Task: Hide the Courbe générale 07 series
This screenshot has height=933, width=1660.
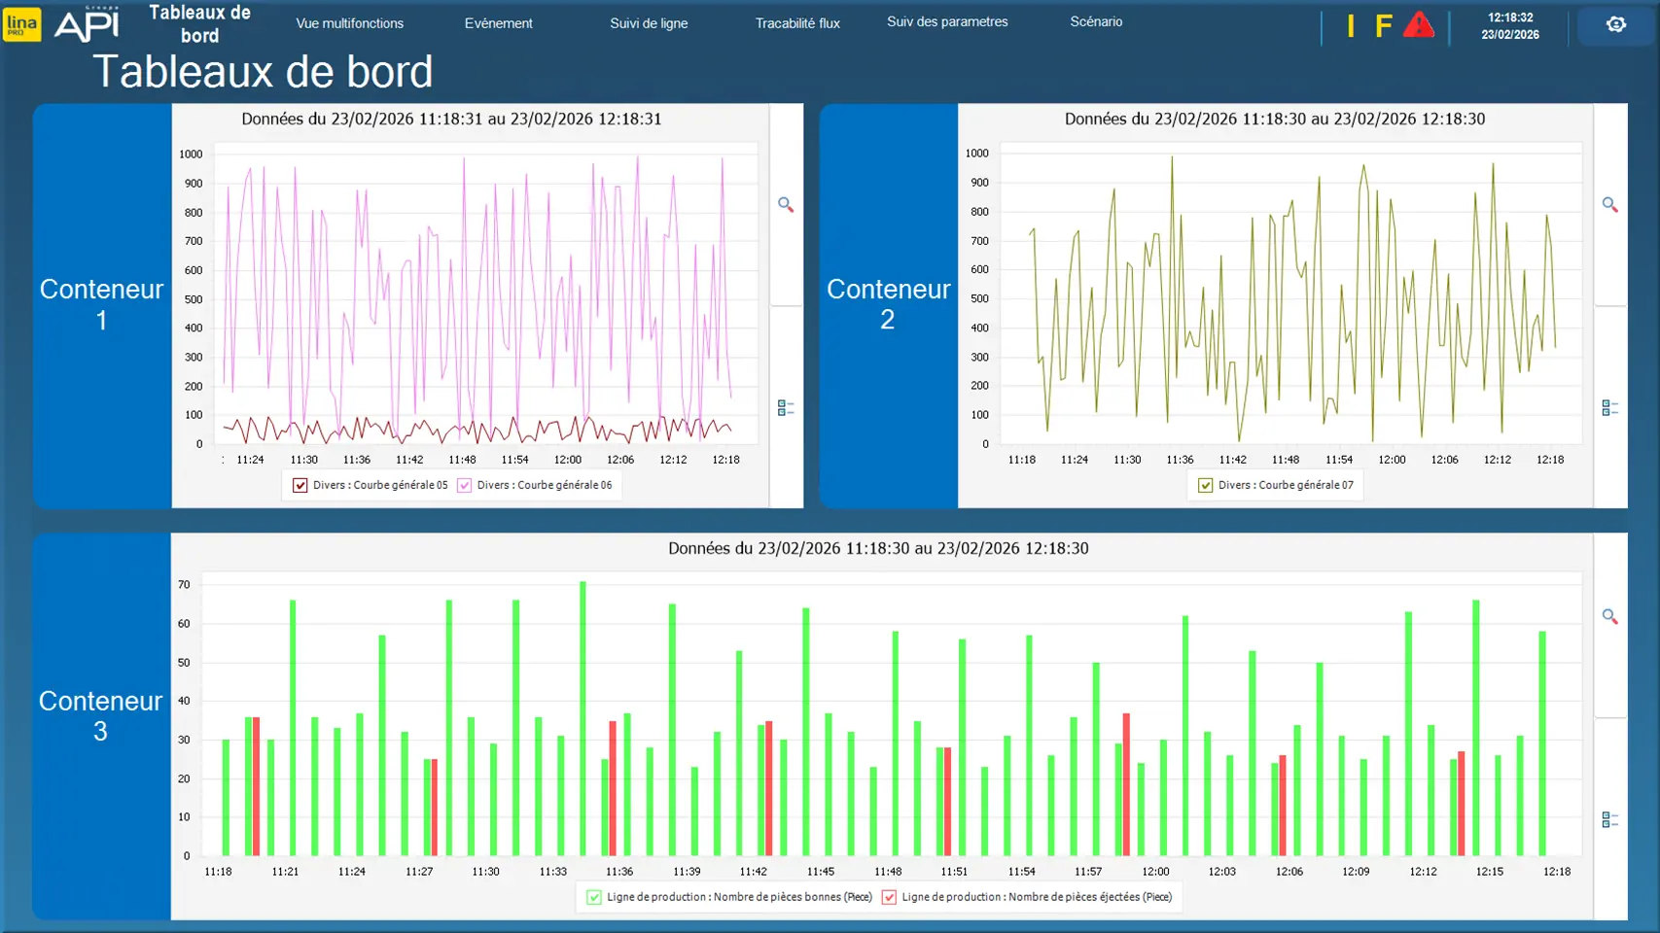Action: click(x=1206, y=485)
